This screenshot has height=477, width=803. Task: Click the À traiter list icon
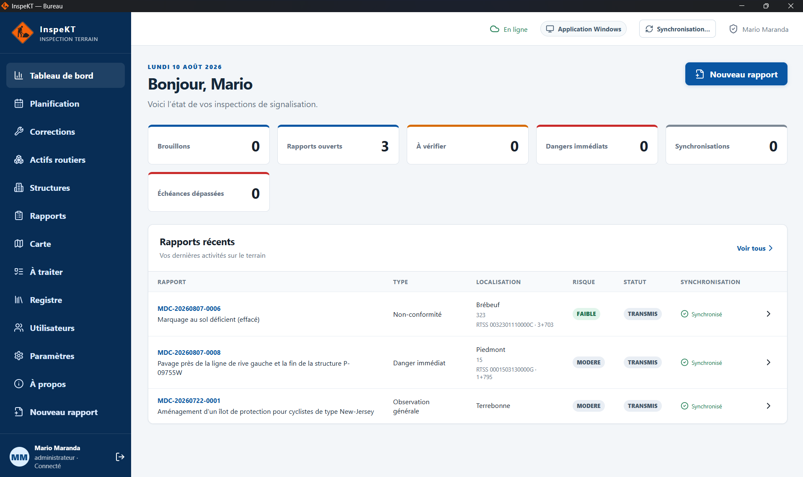pyautogui.click(x=19, y=272)
